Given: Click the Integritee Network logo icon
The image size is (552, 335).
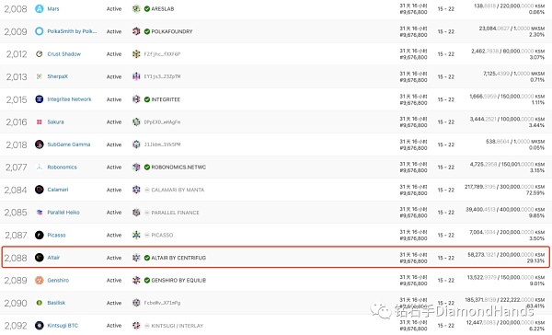Looking at the screenshot, I should tap(39, 99).
